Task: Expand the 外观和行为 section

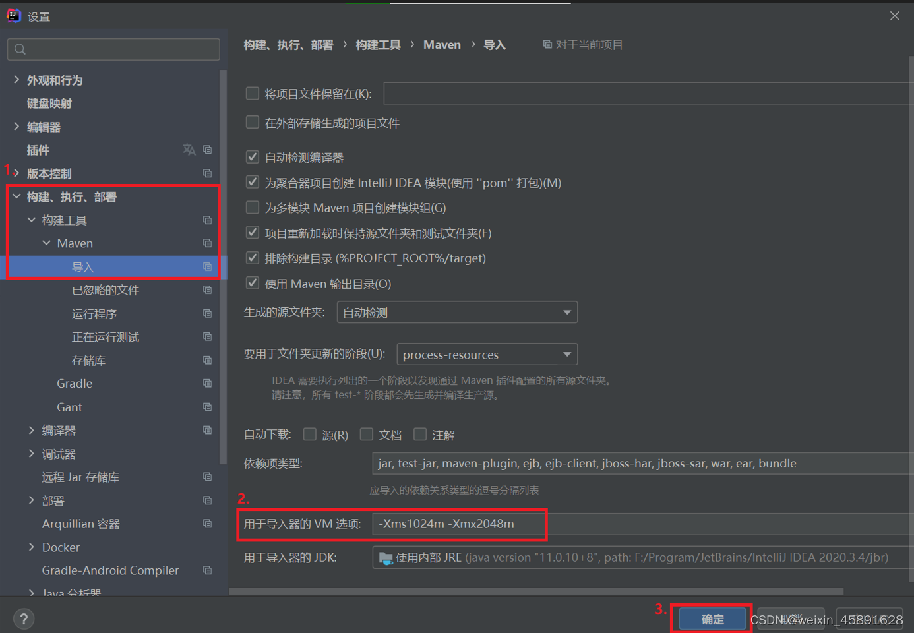Action: 16,80
